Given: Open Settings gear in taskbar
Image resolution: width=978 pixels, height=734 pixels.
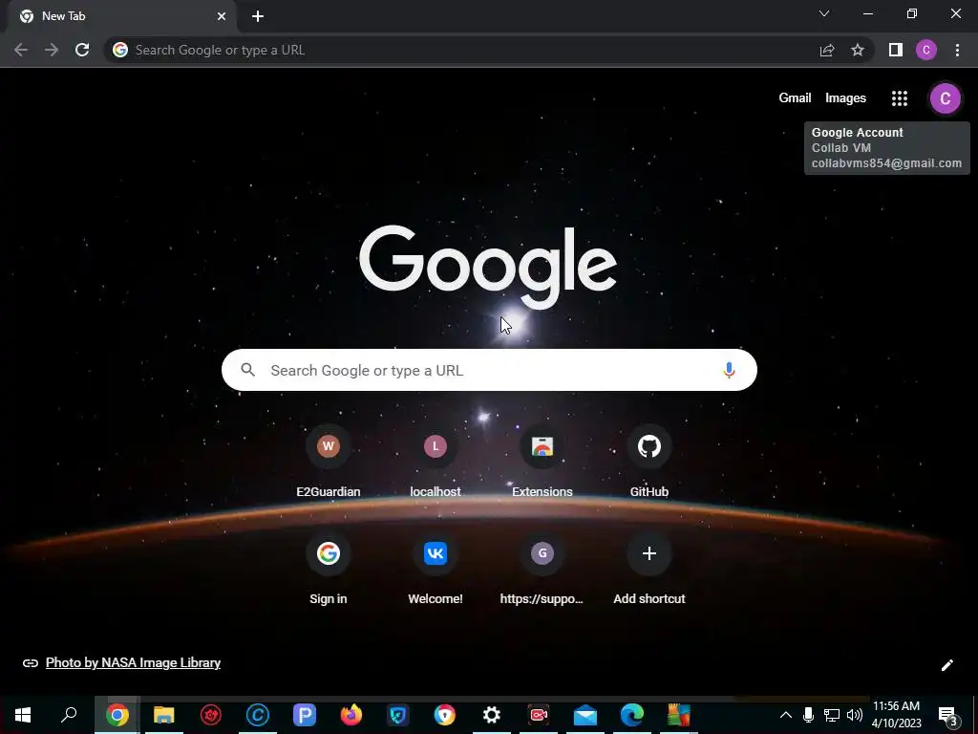Looking at the screenshot, I should (x=492, y=715).
